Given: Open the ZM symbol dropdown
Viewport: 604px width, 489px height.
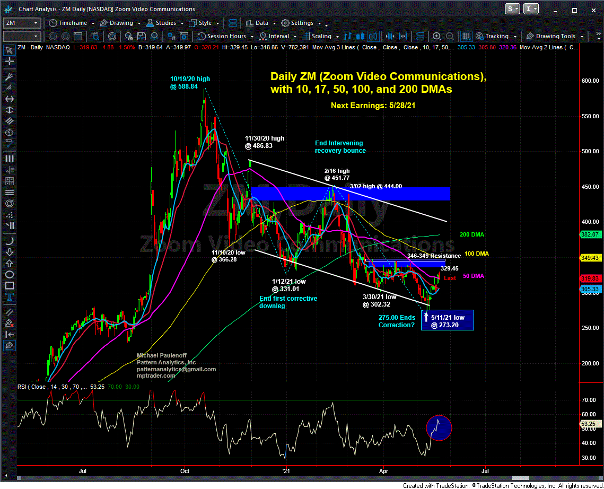Looking at the screenshot, I should point(36,23).
